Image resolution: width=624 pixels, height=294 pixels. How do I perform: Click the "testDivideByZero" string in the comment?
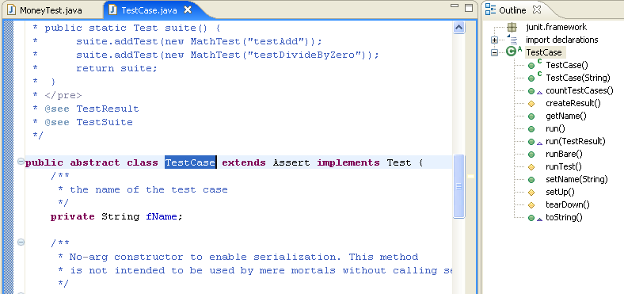click(x=304, y=55)
